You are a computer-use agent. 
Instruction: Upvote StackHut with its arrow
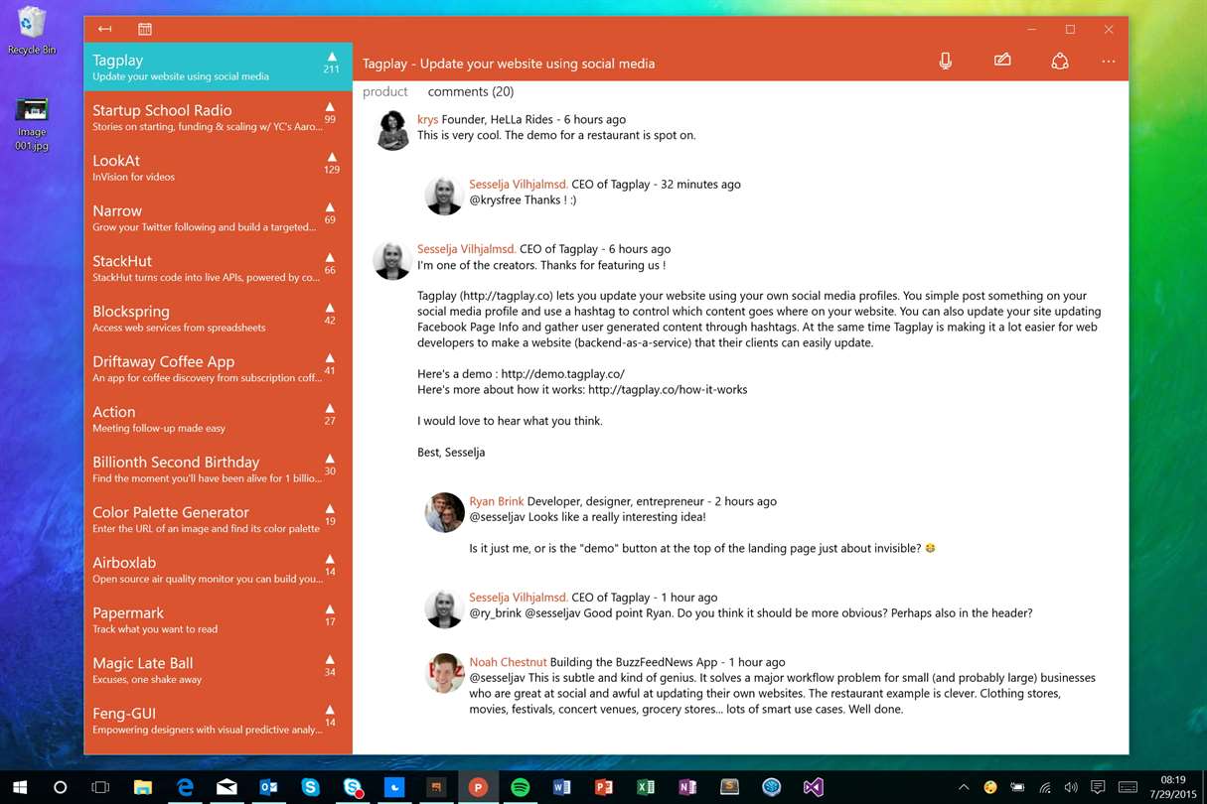pyautogui.click(x=331, y=258)
